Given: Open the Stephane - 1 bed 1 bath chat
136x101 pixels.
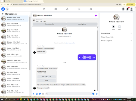Looking at the screenshot, I should [x=15, y=61].
